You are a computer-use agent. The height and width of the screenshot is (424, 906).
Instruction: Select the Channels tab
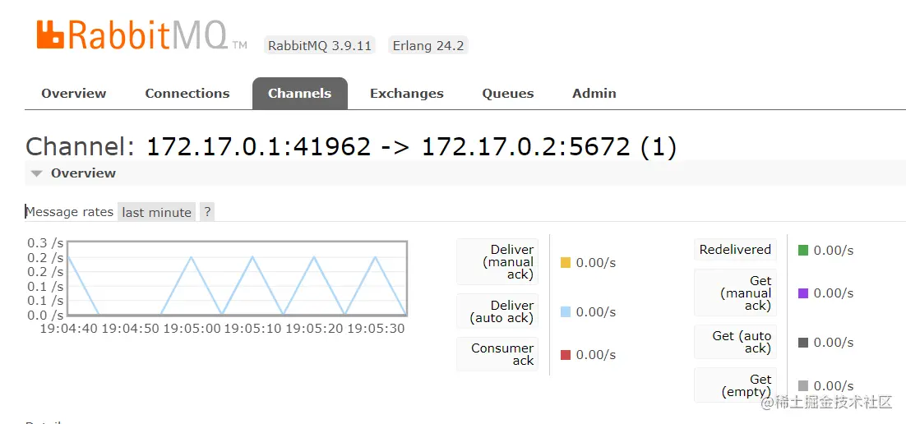(300, 94)
